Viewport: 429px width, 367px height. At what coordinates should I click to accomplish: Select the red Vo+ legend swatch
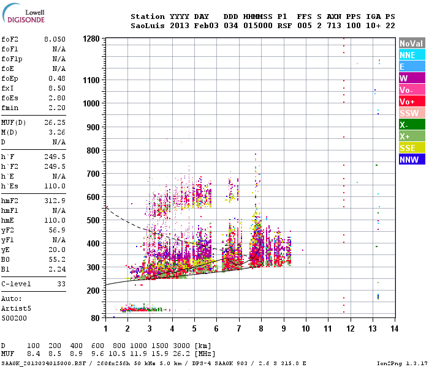click(x=412, y=102)
